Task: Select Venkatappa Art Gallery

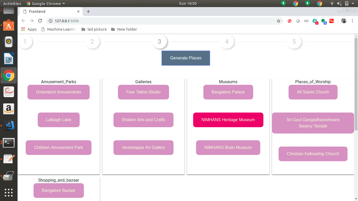Action: 143,148
